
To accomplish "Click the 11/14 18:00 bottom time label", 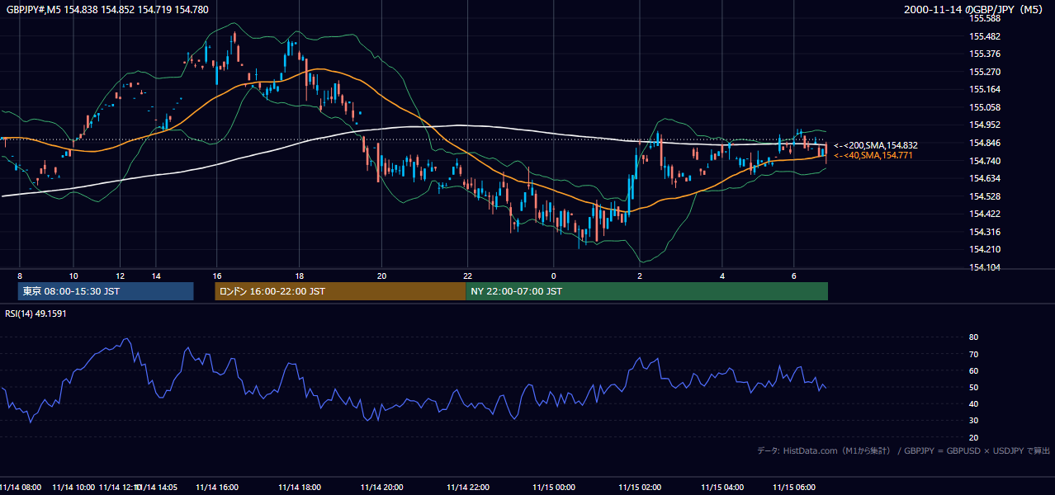I will [x=300, y=488].
